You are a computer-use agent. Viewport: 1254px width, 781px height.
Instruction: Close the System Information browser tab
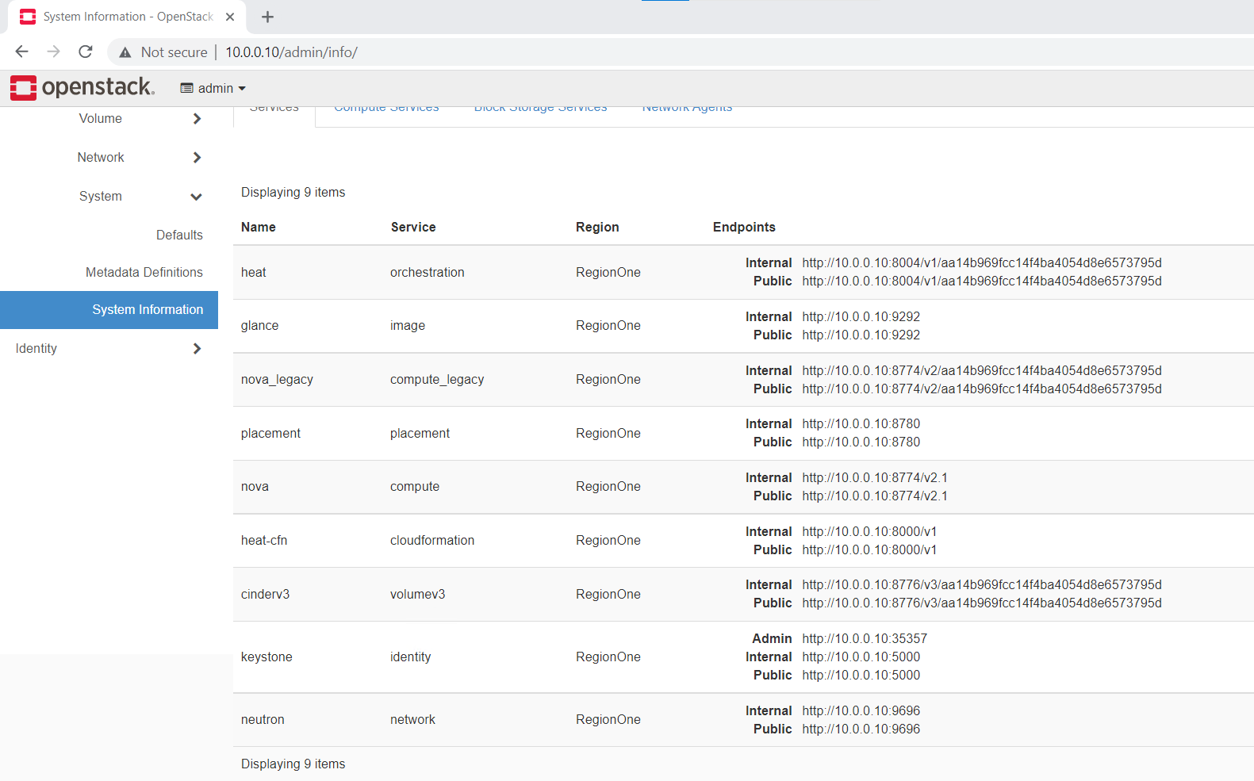click(x=230, y=17)
